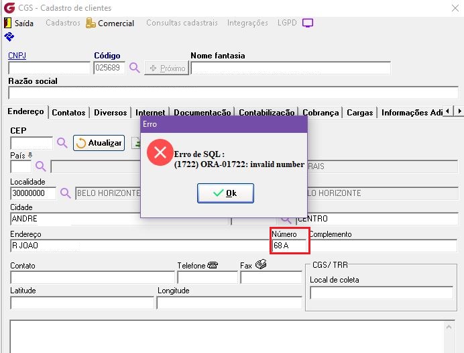
Task: Click the Localidade field with 30000000
Action: 33,193
